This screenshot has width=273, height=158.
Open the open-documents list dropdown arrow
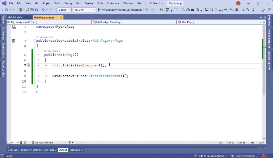261,18
